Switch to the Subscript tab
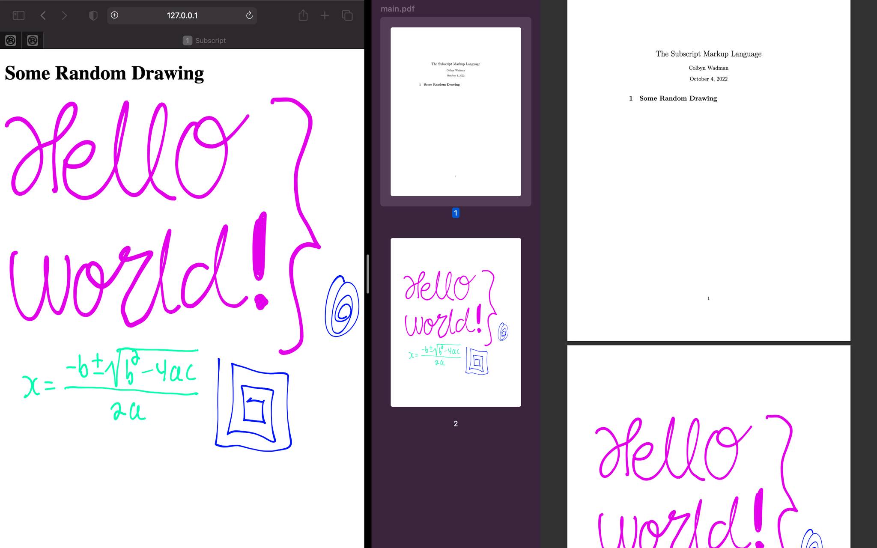 coord(204,40)
